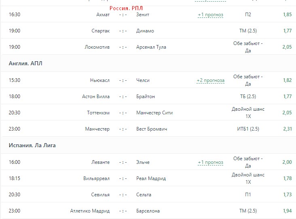Click the Барселона team name
The width and height of the screenshot is (296, 219).
pyautogui.click(x=148, y=211)
